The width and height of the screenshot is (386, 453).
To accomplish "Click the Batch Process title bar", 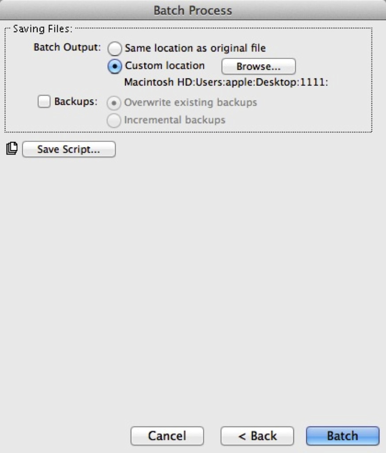I will (193, 10).
